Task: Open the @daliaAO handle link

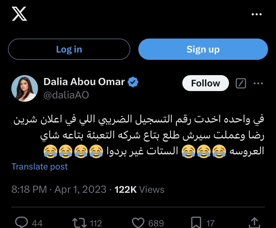Action: coord(66,95)
